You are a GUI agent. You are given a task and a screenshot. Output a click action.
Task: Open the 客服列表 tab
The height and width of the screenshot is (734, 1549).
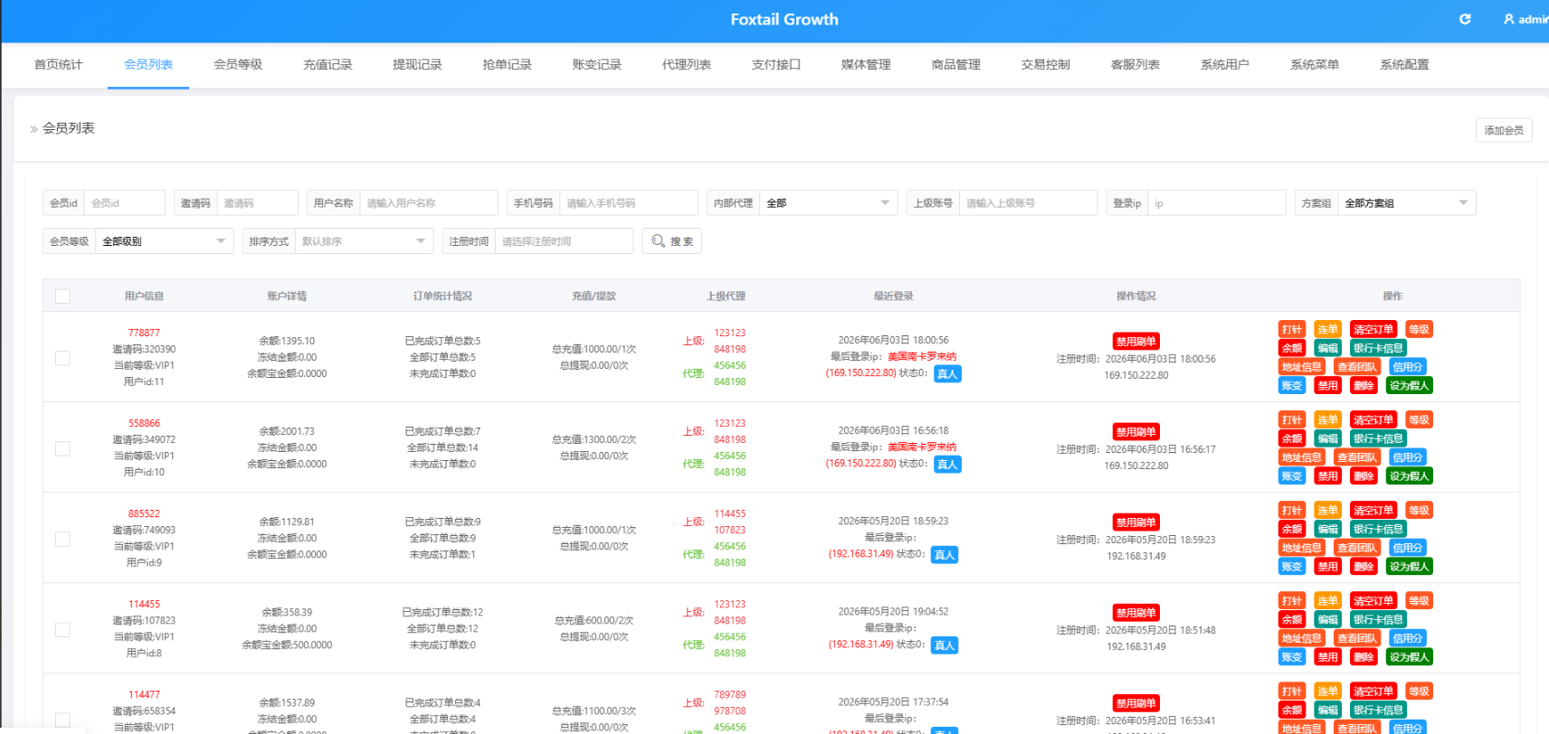[x=1135, y=64]
